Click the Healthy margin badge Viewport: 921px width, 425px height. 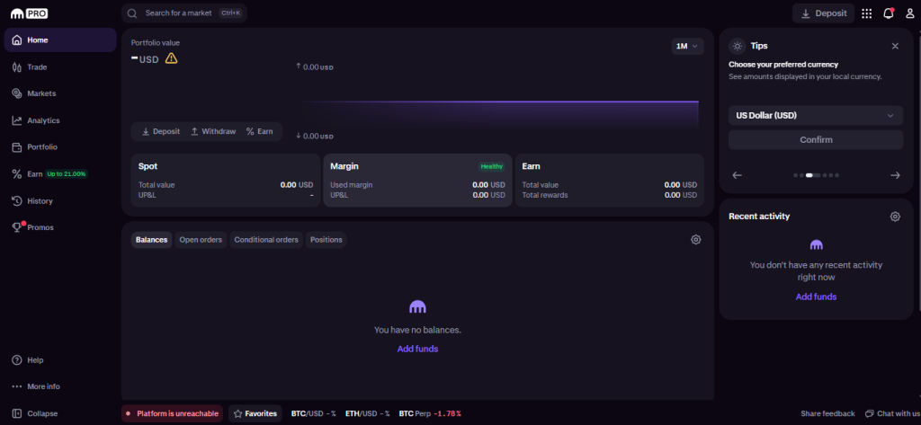(x=492, y=166)
